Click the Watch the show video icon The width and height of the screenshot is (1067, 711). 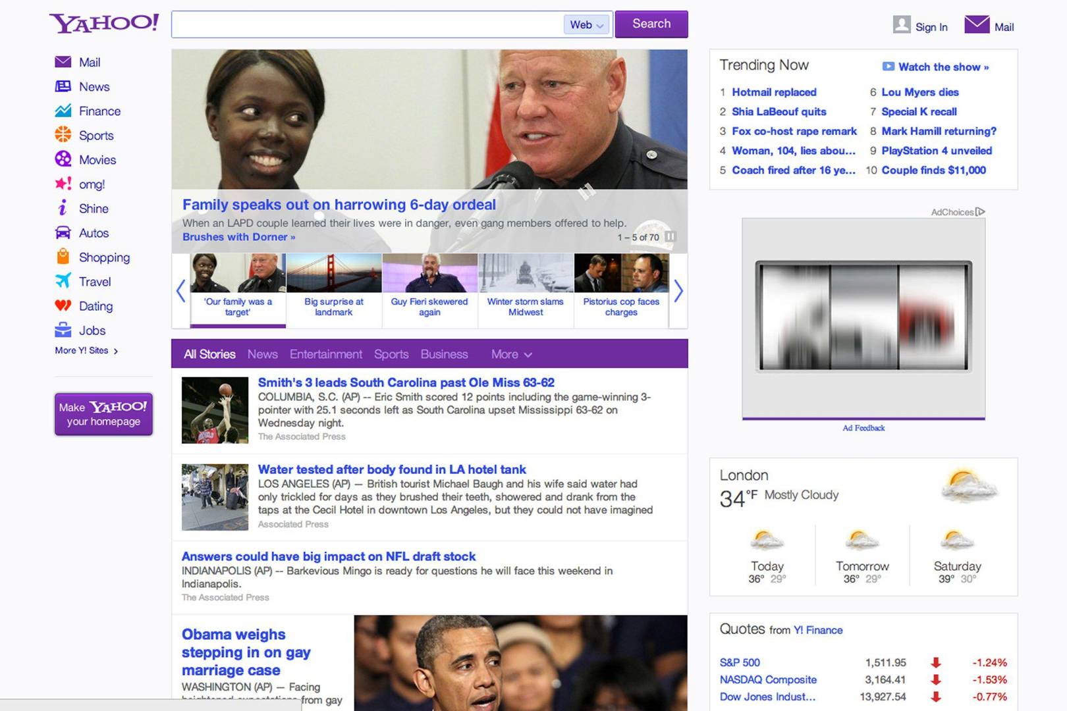click(x=888, y=66)
